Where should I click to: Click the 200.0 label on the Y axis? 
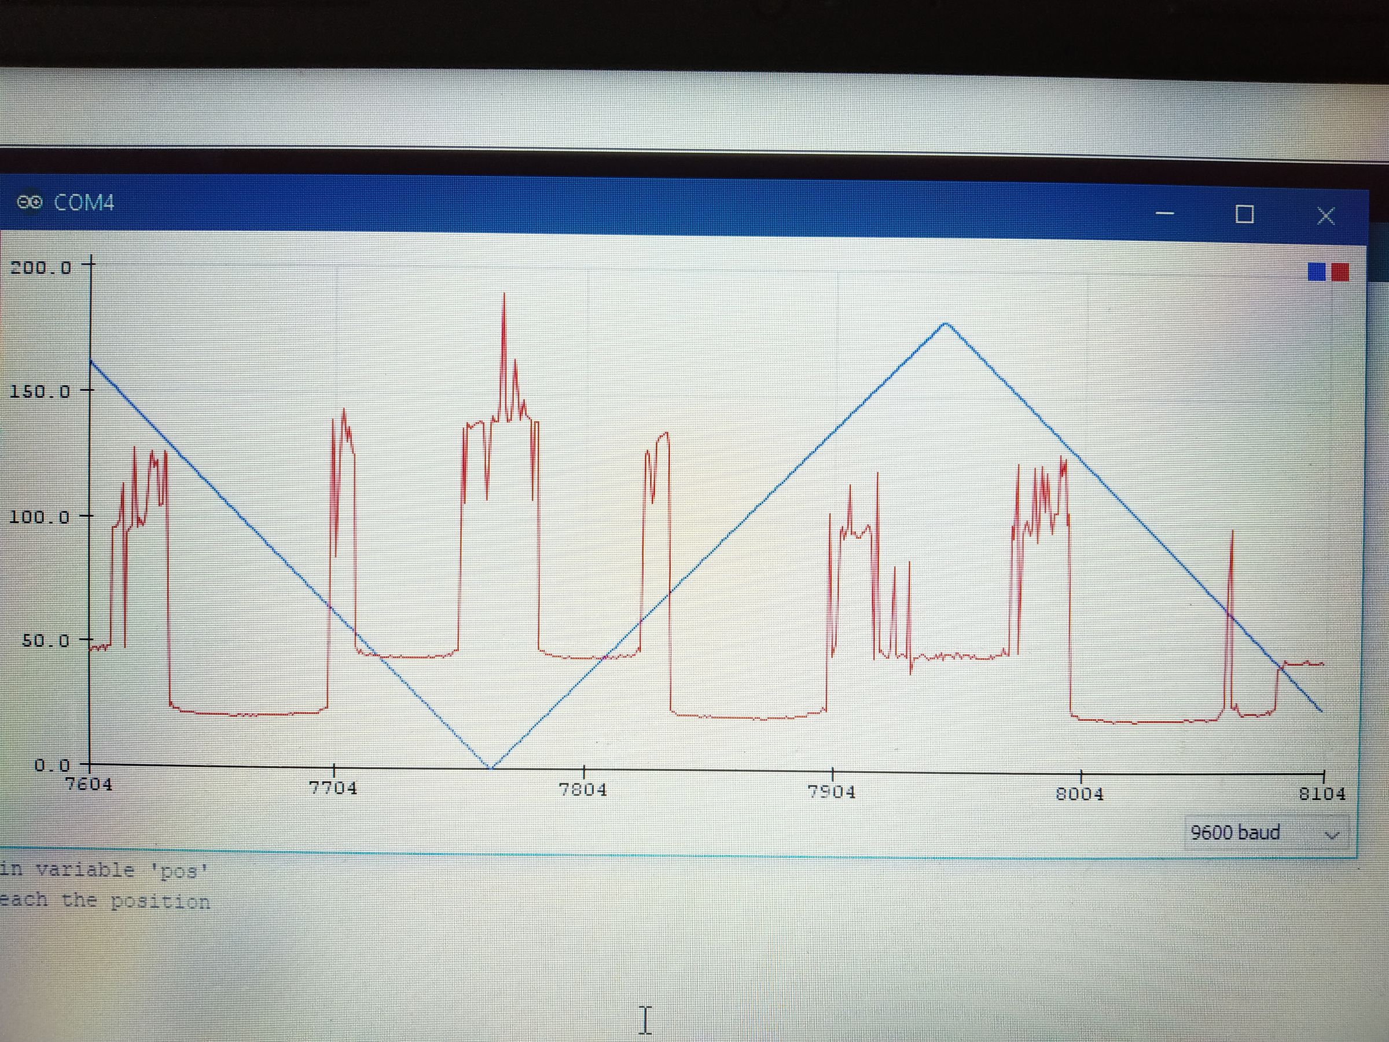click(41, 266)
